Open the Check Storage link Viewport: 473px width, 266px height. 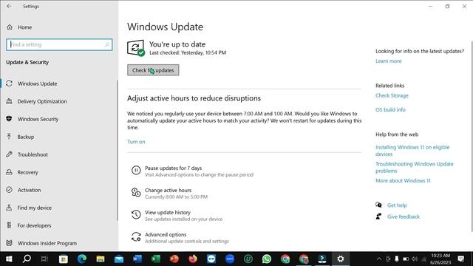[392, 95]
